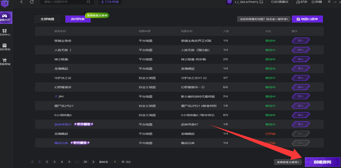The height and width of the screenshot is (168, 341).
Task: Open the 好友 friends icon
Action: pyautogui.click(x=293, y=2)
